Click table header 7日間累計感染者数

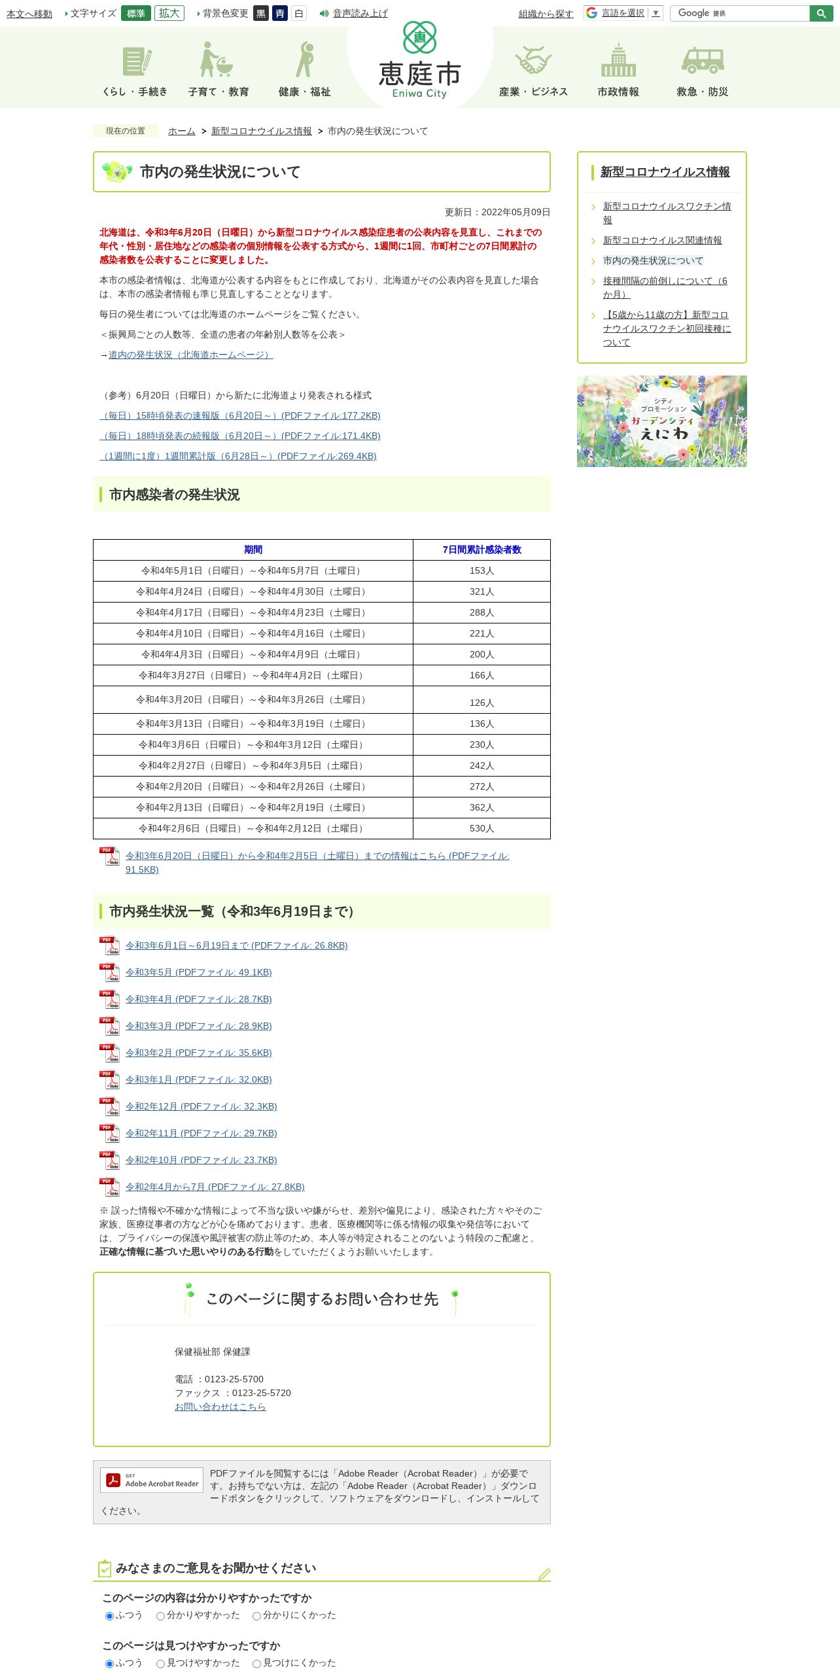coord(482,550)
